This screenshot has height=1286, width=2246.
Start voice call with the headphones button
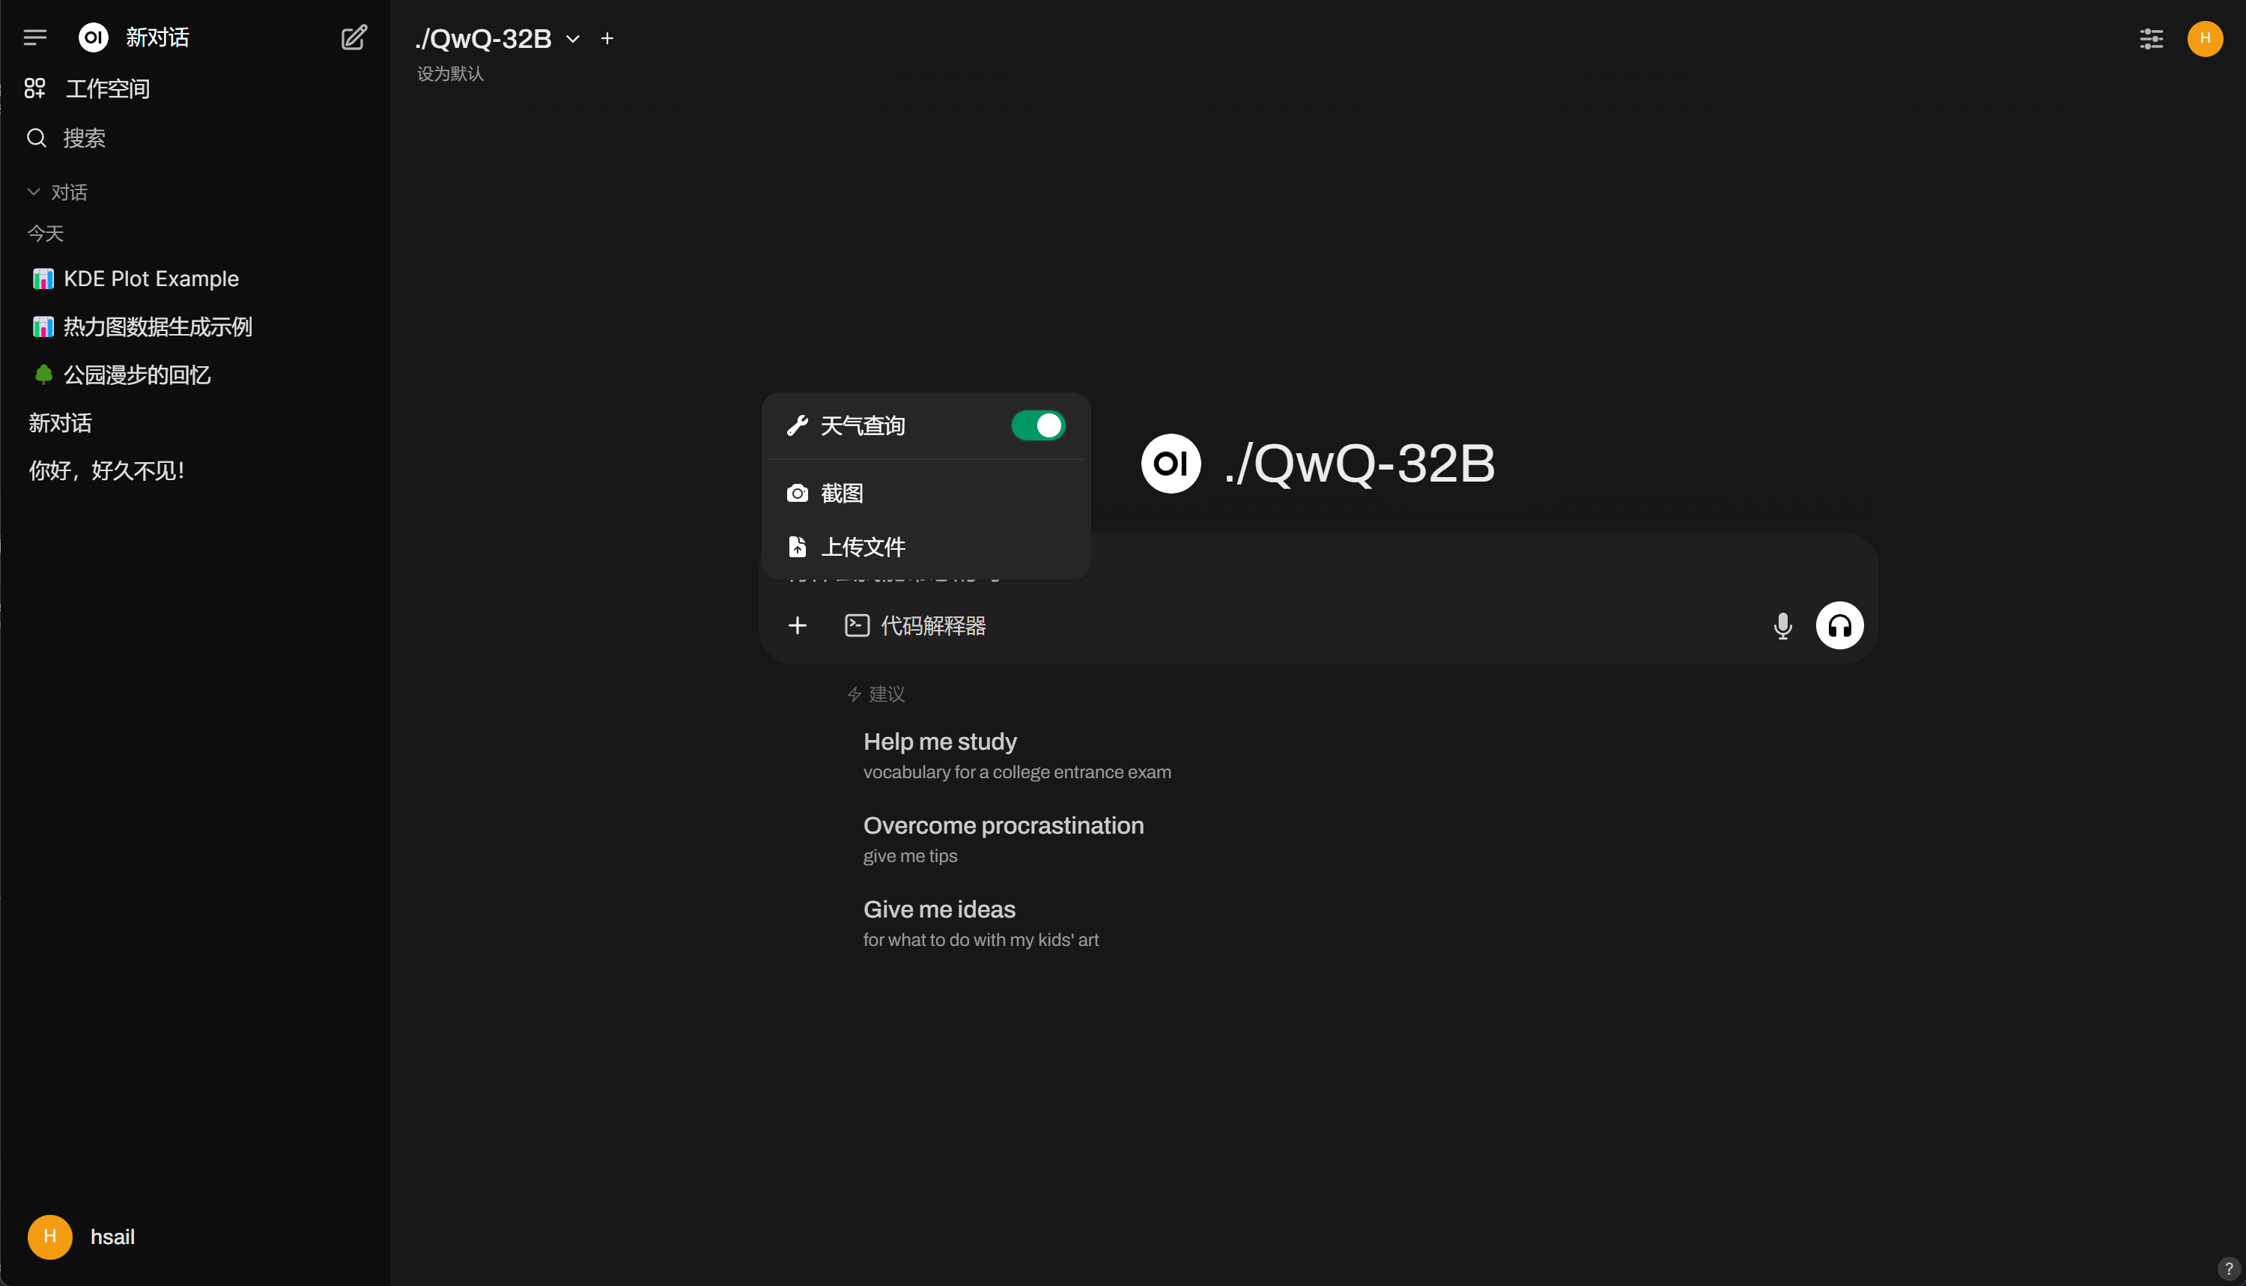1839,625
